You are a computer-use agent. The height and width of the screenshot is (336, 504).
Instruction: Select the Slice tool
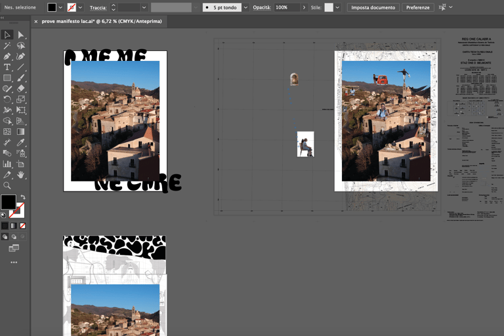(7, 175)
